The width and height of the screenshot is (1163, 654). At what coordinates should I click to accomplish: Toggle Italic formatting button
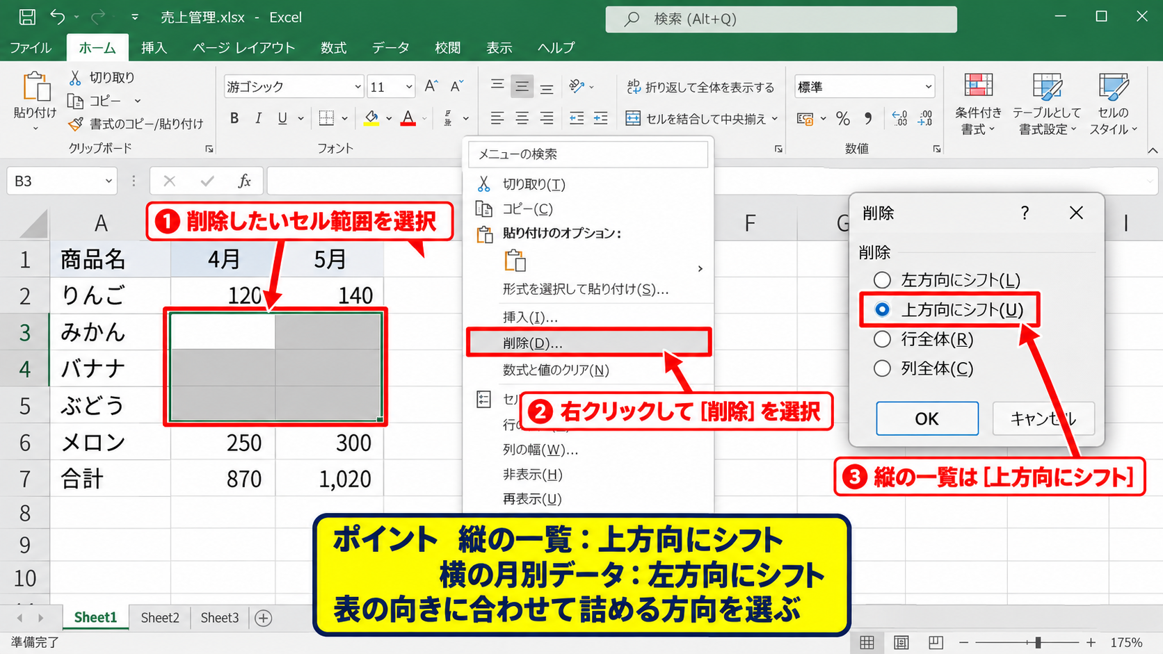pos(258,118)
